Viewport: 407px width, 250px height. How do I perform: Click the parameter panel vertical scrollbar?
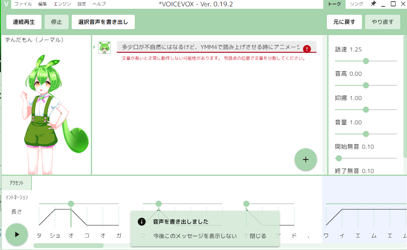405,96
